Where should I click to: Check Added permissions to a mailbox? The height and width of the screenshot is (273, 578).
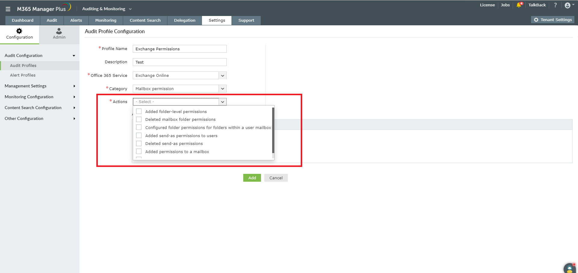pos(139,151)
